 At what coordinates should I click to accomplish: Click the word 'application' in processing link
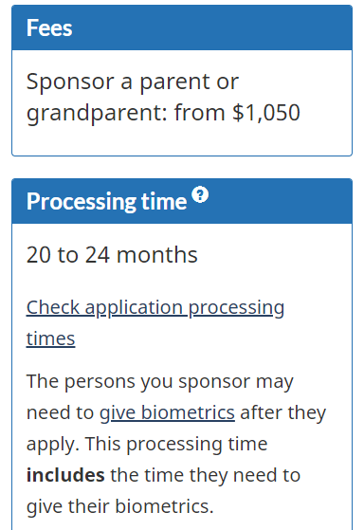pos(135,308)
